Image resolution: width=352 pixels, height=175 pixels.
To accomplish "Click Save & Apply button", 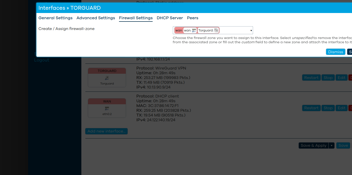I will (x=314, y=145).
